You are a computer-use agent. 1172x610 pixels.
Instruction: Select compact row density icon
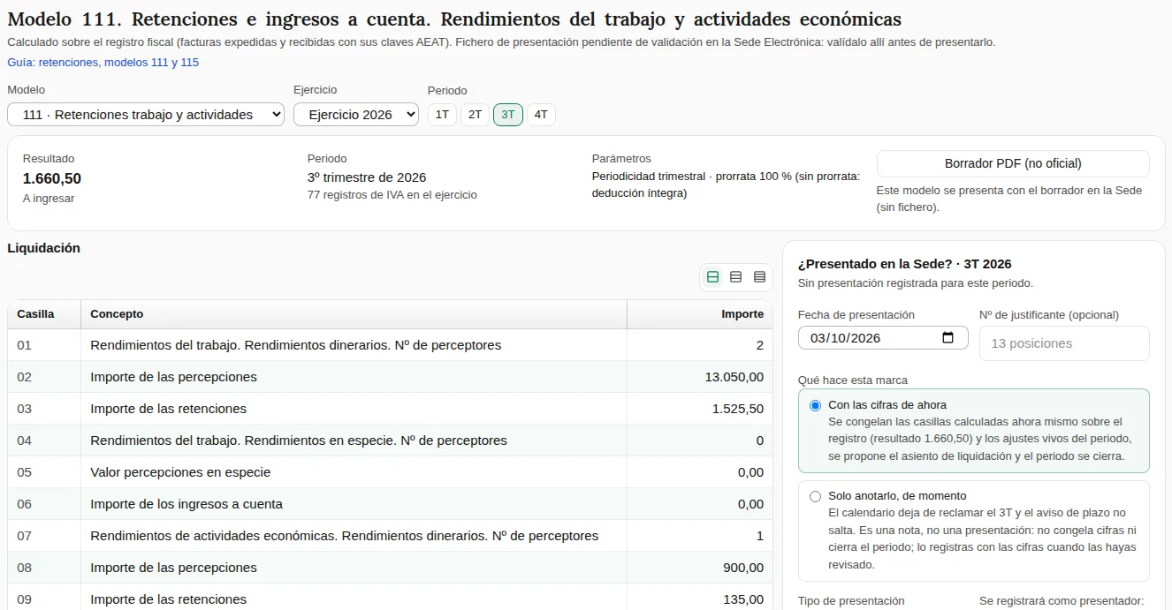[759, 277]
